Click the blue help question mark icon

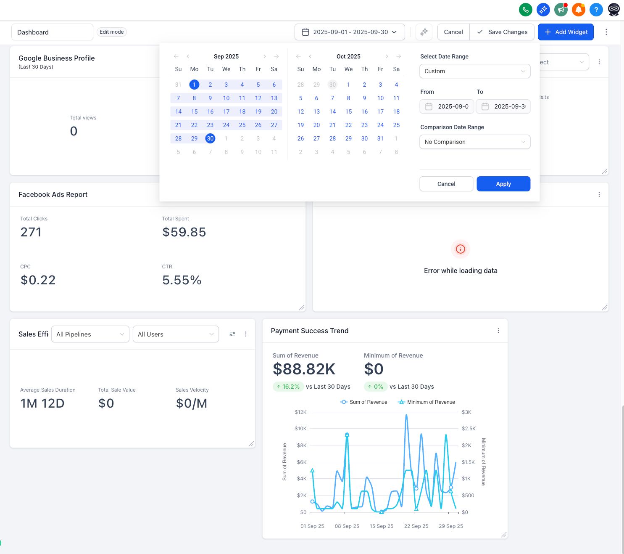point(596,9)
